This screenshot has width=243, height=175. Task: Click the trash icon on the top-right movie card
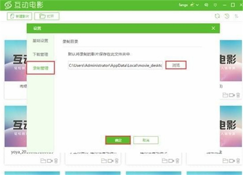238,95
